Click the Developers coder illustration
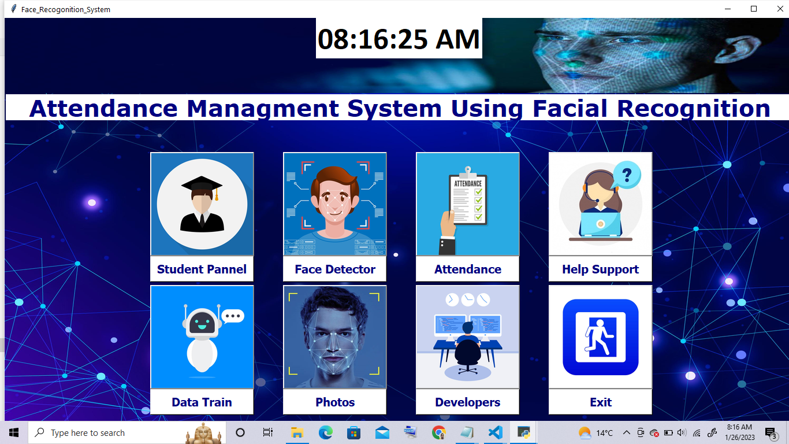 pos(467,336)
